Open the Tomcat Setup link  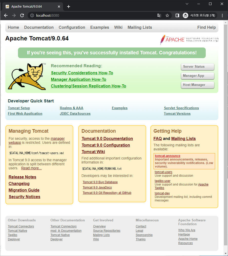[x=19, y=108]
